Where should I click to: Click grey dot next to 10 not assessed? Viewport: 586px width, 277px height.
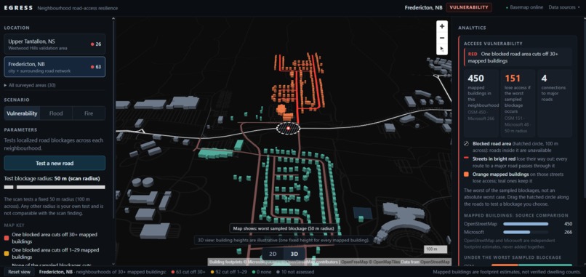coord(278,272)
